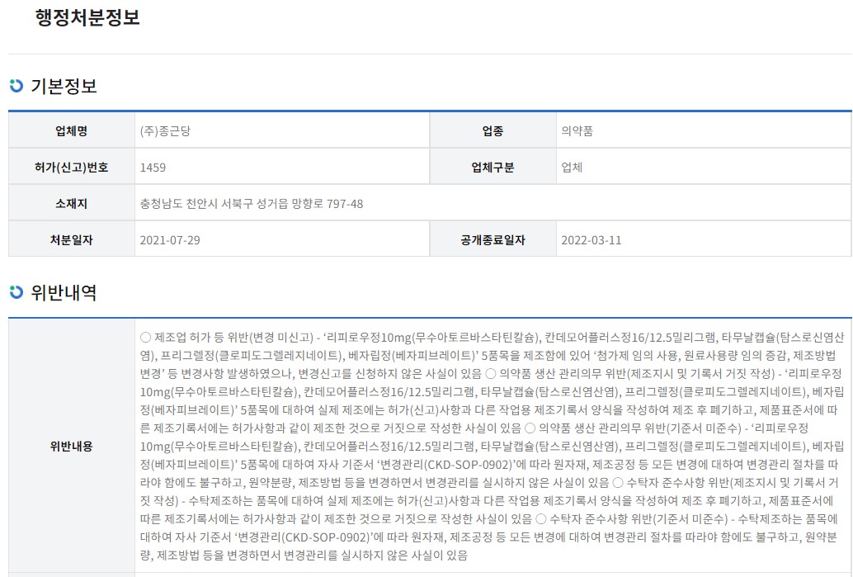Click the 처분일자 label cell
Viewport: 853px width, 577px height.
(x=72, y=240)
